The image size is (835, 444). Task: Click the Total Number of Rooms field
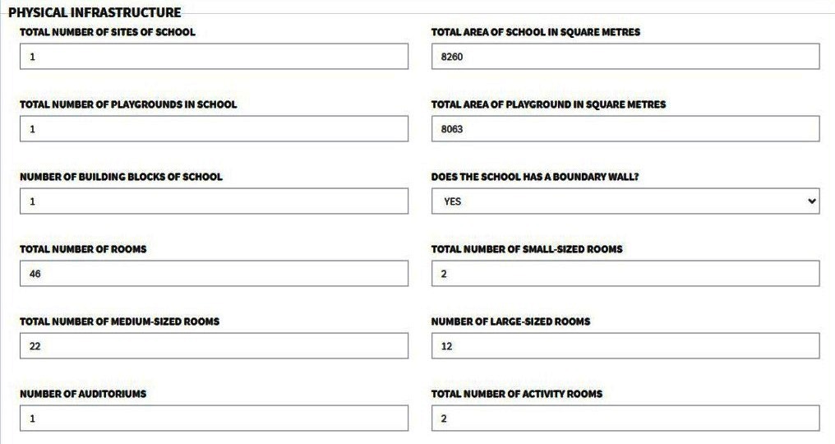pyautogui.click(x=214, y=274)
